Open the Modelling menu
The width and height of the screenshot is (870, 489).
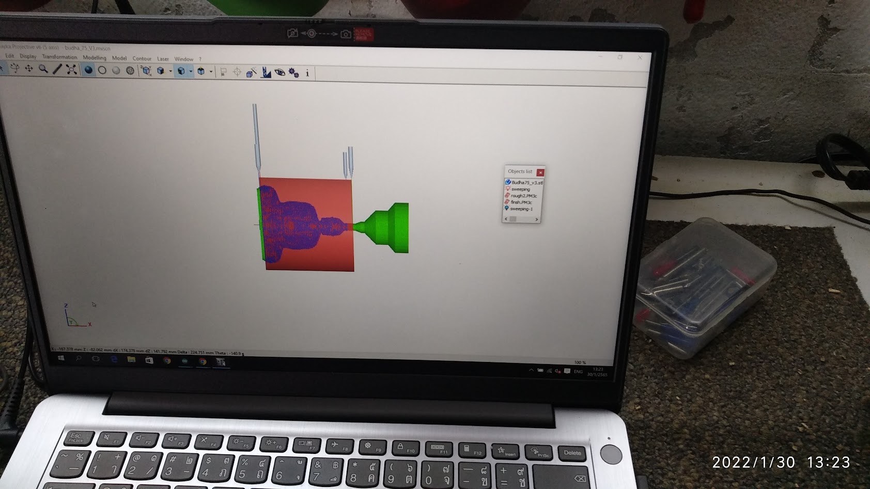click(x=95, y=58)
